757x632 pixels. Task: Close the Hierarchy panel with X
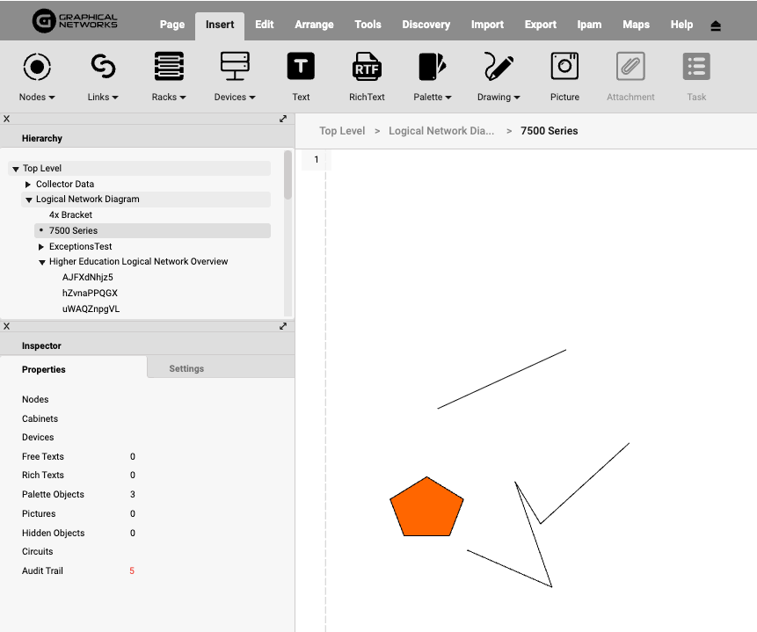point(6,118)
